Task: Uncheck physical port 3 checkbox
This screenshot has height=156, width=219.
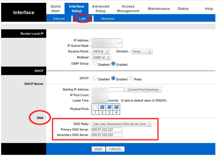Action: tap(109, 107)
